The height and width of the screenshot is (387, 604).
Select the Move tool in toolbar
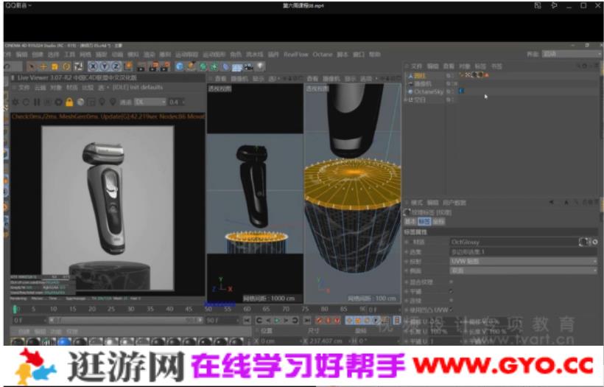(x=43, y=66)
